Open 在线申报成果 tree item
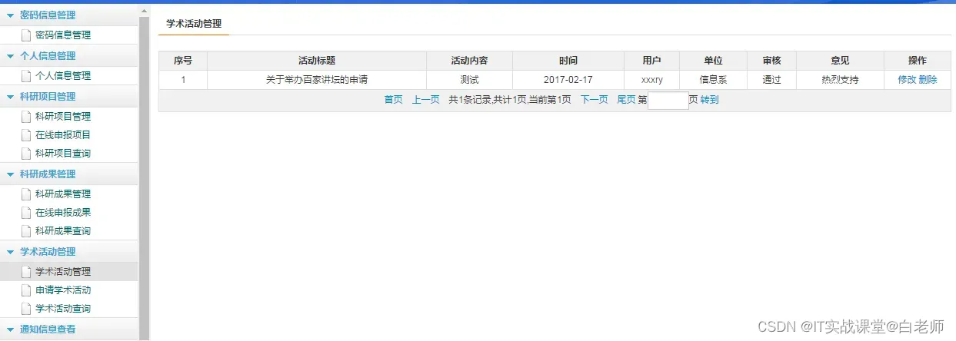This screenshot has height=341, width=956. [x=63, y=213]
